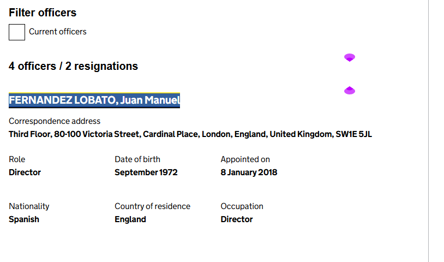Screen dimensions: 444x262
Task: Click the lower purple upward-pointing marker
Action: coord(350,90)
